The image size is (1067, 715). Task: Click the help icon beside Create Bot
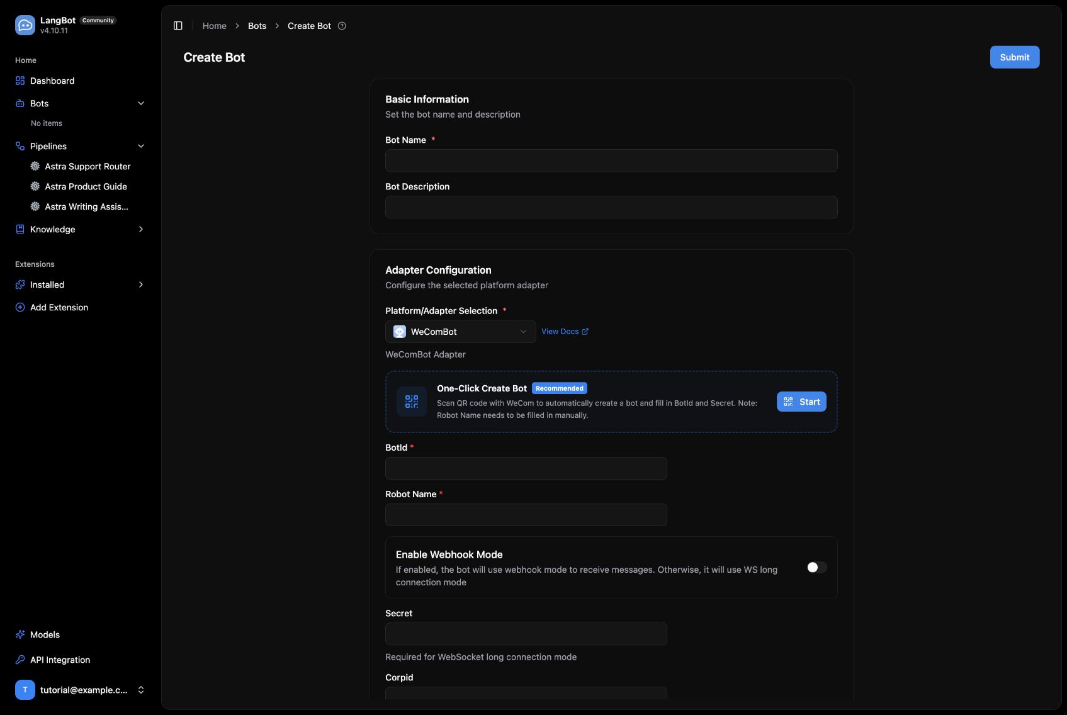point(342,26)
